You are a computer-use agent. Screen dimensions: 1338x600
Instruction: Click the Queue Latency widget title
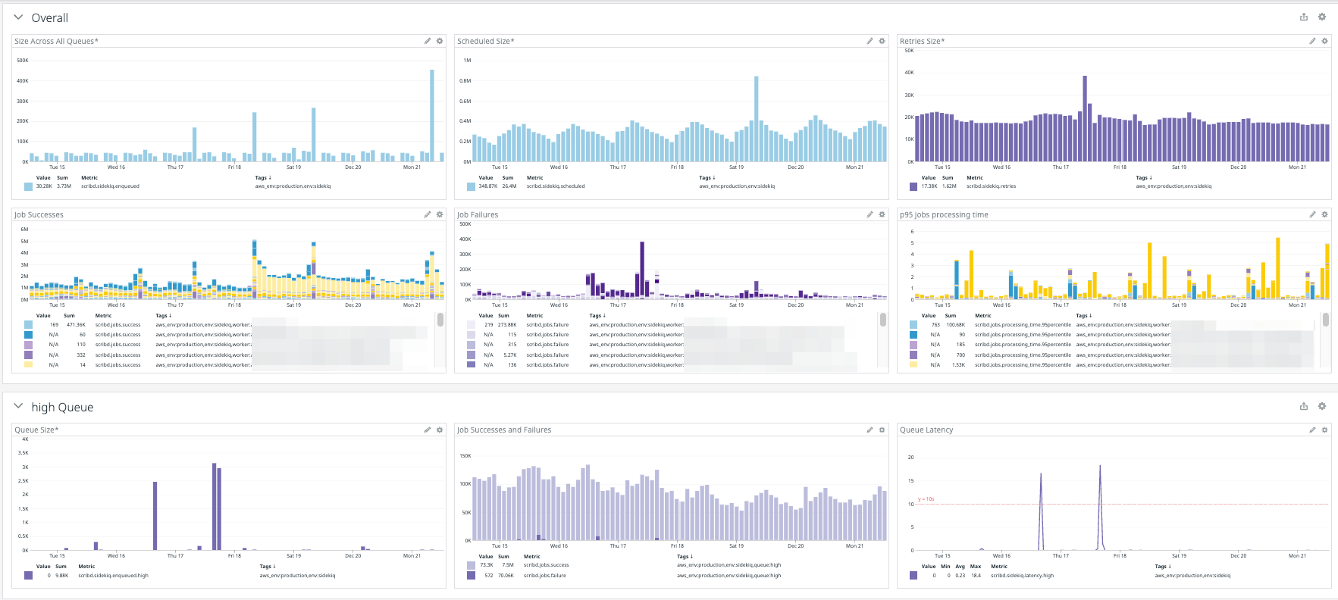pos(926,430)
